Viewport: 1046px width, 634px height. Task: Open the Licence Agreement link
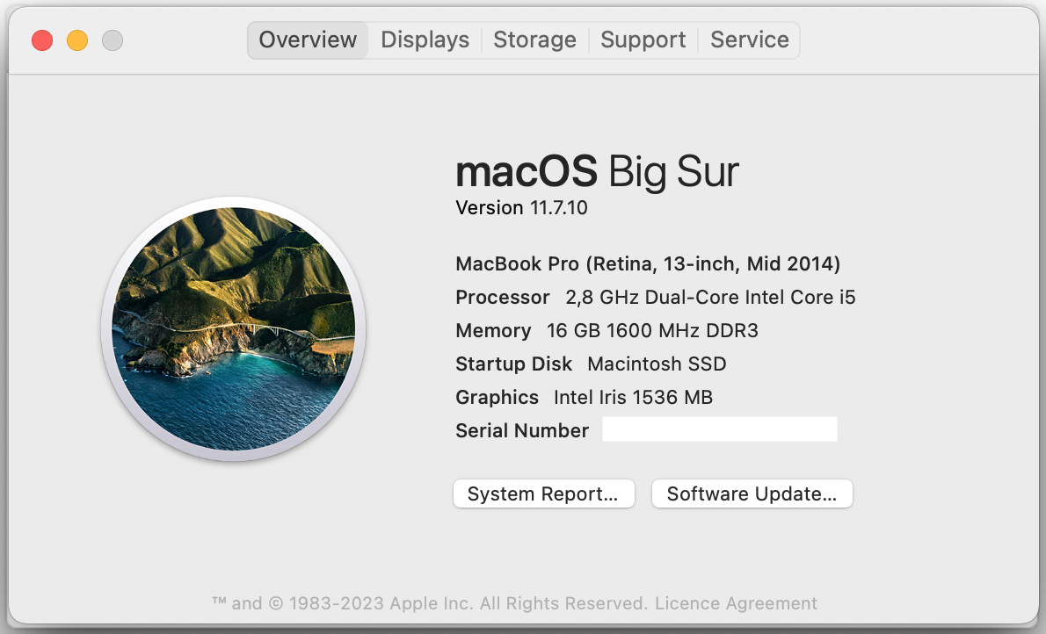(736, 603)
